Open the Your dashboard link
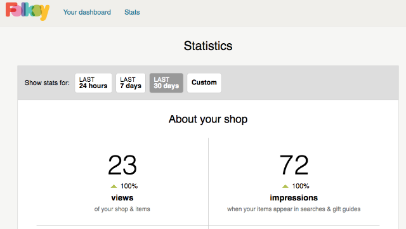Image resolution: width=406 pixels, height=229 pixels. pos(87,12)
